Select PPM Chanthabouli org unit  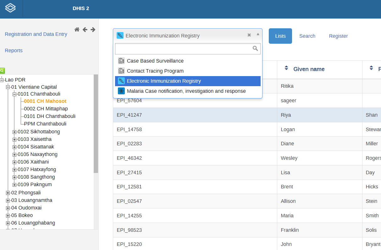click(x=45, y=124)
